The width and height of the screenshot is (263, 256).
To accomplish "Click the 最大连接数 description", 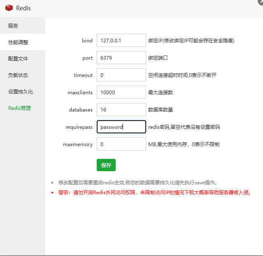I will 161,93.
